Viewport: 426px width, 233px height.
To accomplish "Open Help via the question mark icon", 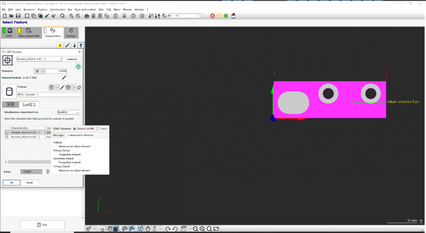I will tap(133, 16).
